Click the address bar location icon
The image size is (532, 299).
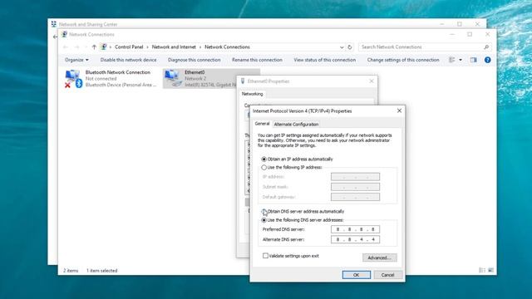[x=104, y=47]
